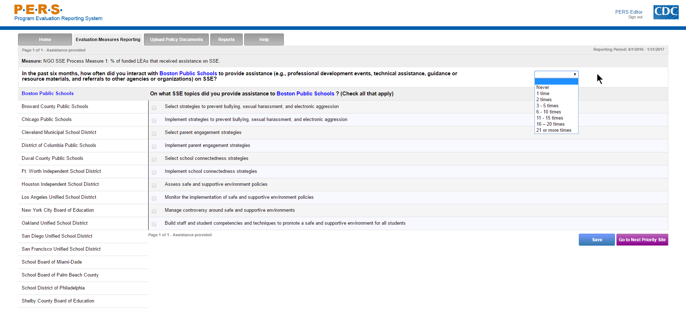Switch to Evaluation Measures Reporting tab
This screenshot has height=332, width=686.
(108, 40)
